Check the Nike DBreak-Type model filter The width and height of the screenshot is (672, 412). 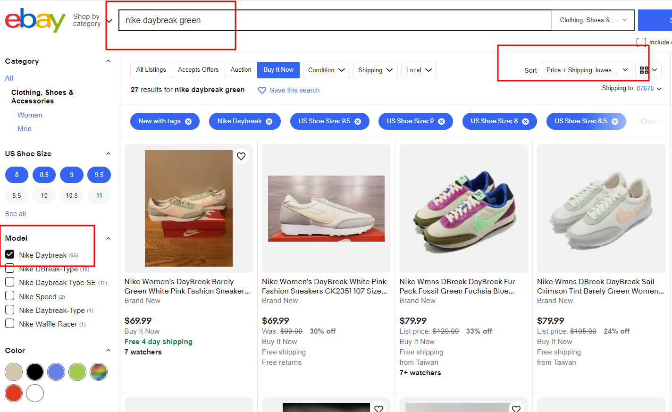pyautogui.click(x=9, y=269)
